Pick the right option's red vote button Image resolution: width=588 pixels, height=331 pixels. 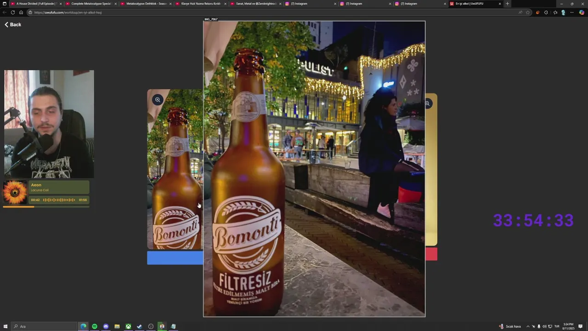[x=431, y=254]
